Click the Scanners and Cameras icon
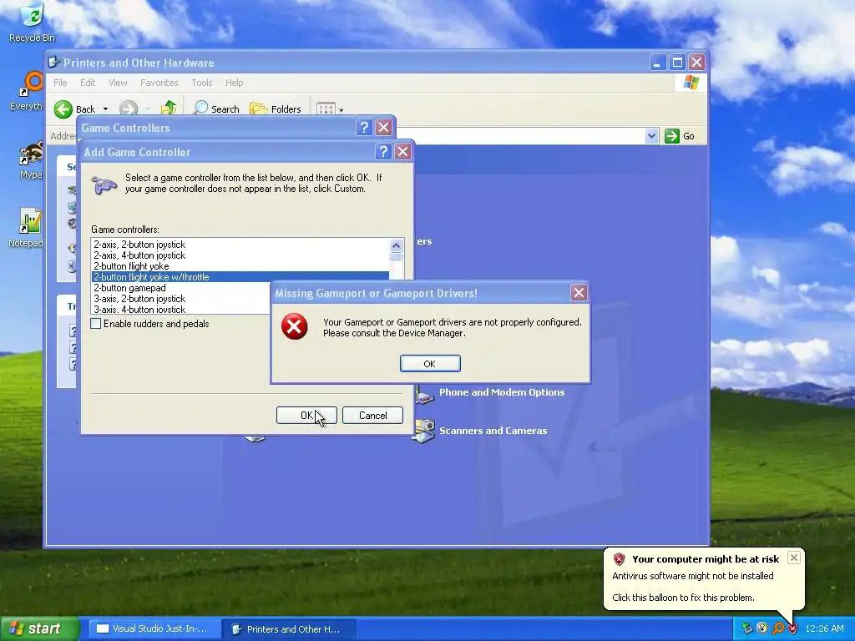The width and height of the screenshot is (855, 641). [423, 431]
